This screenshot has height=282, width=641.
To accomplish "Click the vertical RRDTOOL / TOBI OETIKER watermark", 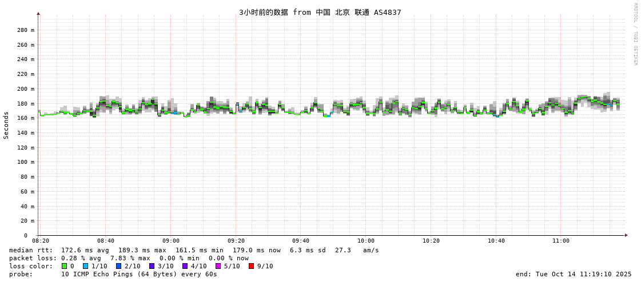I will 635,34.
